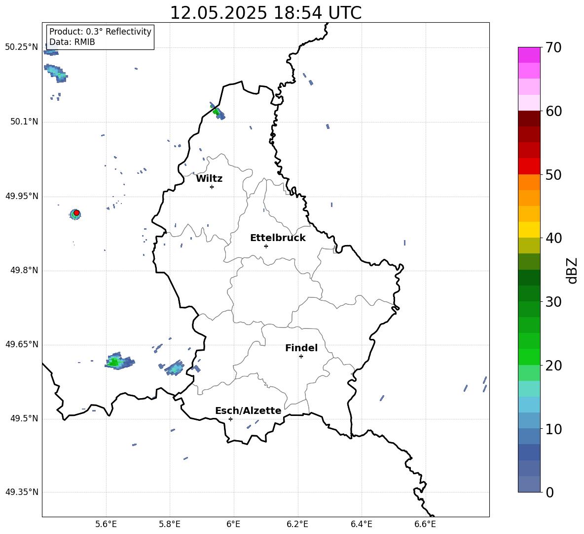The image size is (584, 534).
Task: Click the plus marker below Wiltz
Action: coord(212,187)
